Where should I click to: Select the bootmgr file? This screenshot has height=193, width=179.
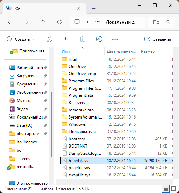coord(74,139)
